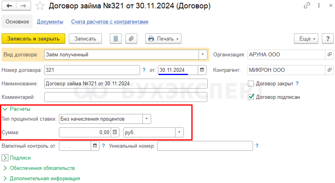
Task: Show hint for Уникальный номер
Action: click(x=257, y=146)
